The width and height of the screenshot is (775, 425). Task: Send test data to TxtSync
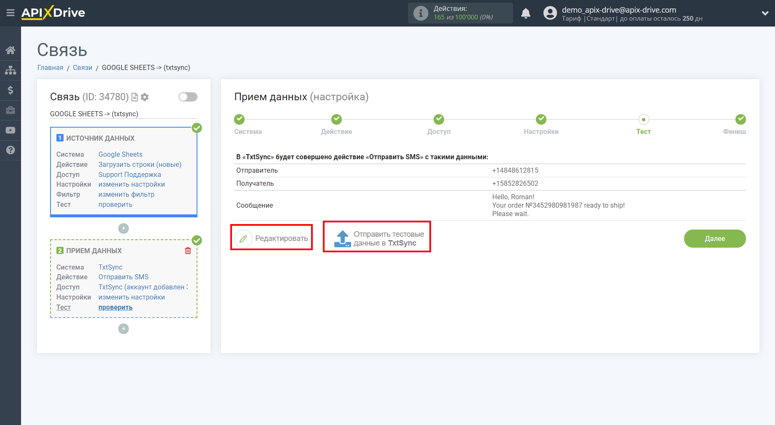click(x=378, y=238)
